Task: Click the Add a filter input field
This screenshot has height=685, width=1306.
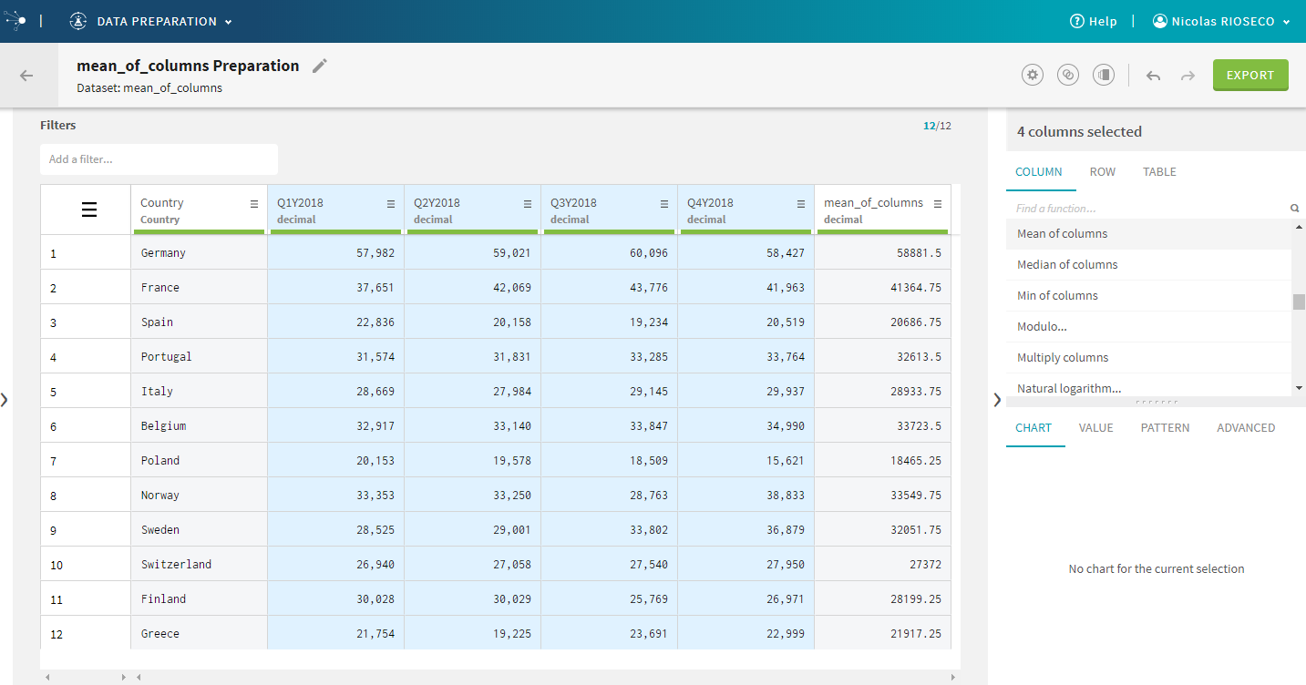Action: (159, 159)
